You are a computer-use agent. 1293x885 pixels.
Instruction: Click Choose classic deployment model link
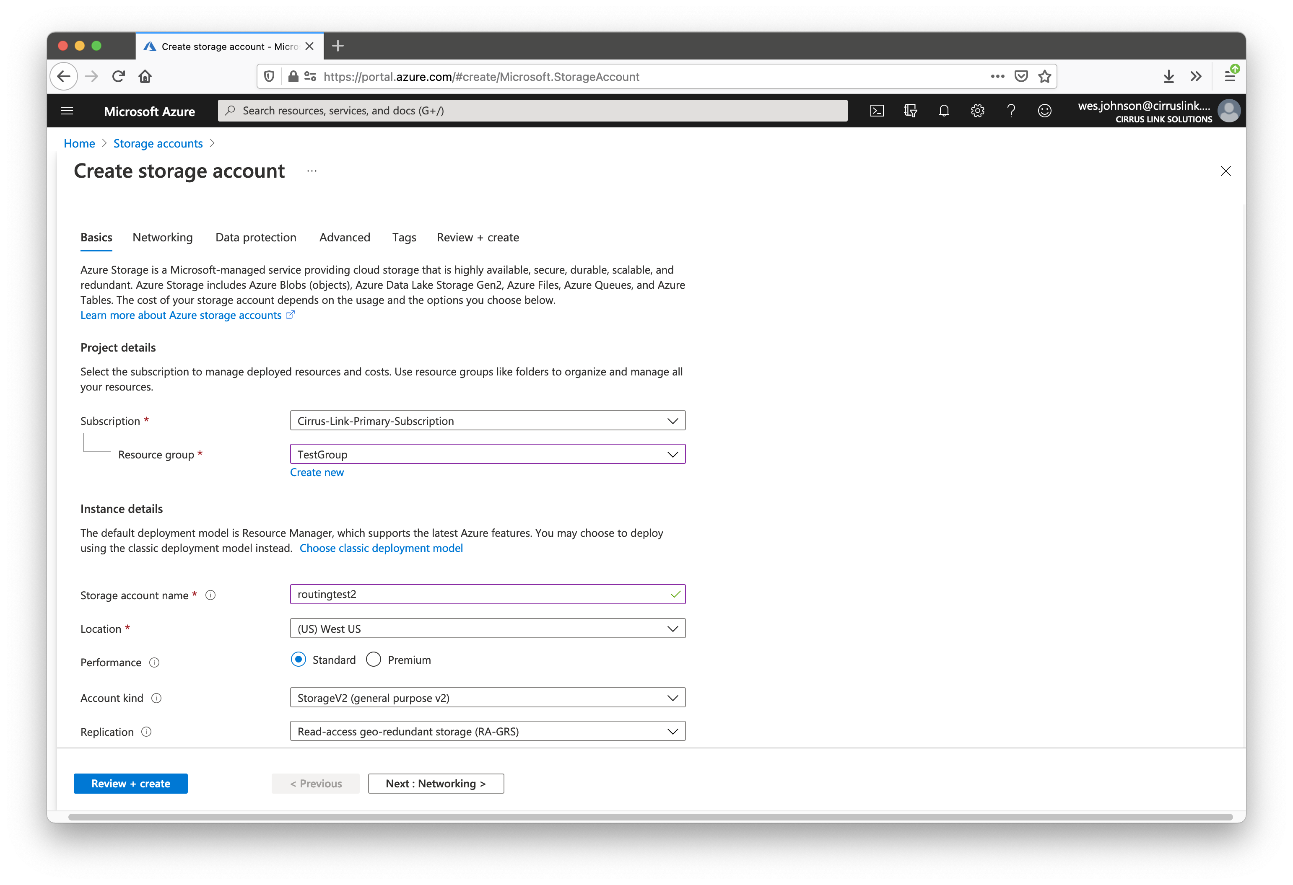pos(381,548)
